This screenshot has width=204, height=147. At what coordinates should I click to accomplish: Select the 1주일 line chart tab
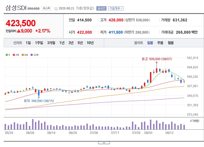[x=39, y=43]
